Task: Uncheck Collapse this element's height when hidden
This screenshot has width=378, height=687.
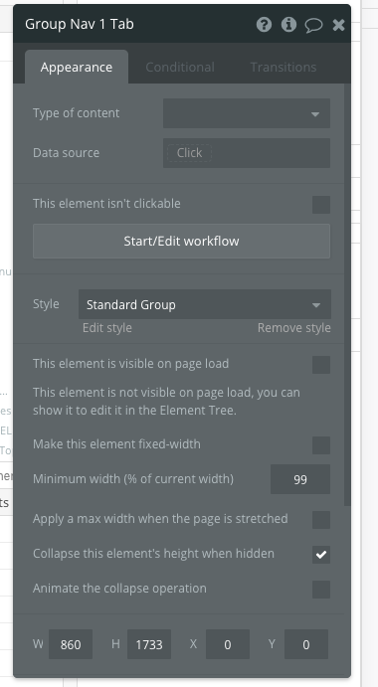Action: (321, 555)
